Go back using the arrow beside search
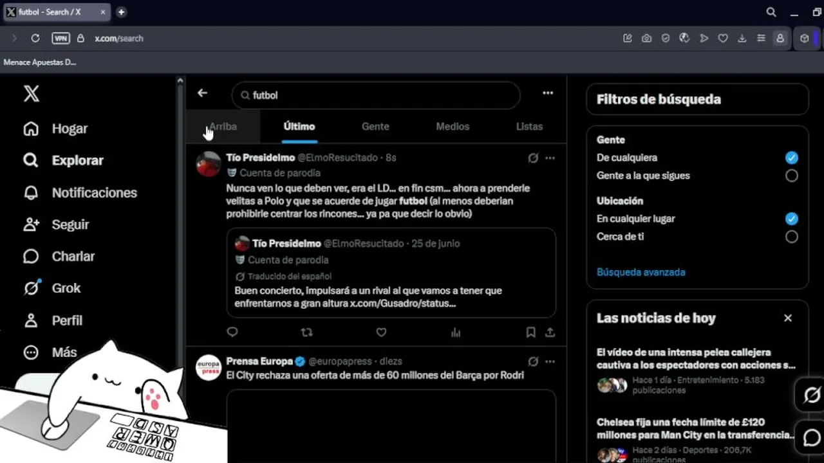This screenshot has height=463, width=824. 202,93
